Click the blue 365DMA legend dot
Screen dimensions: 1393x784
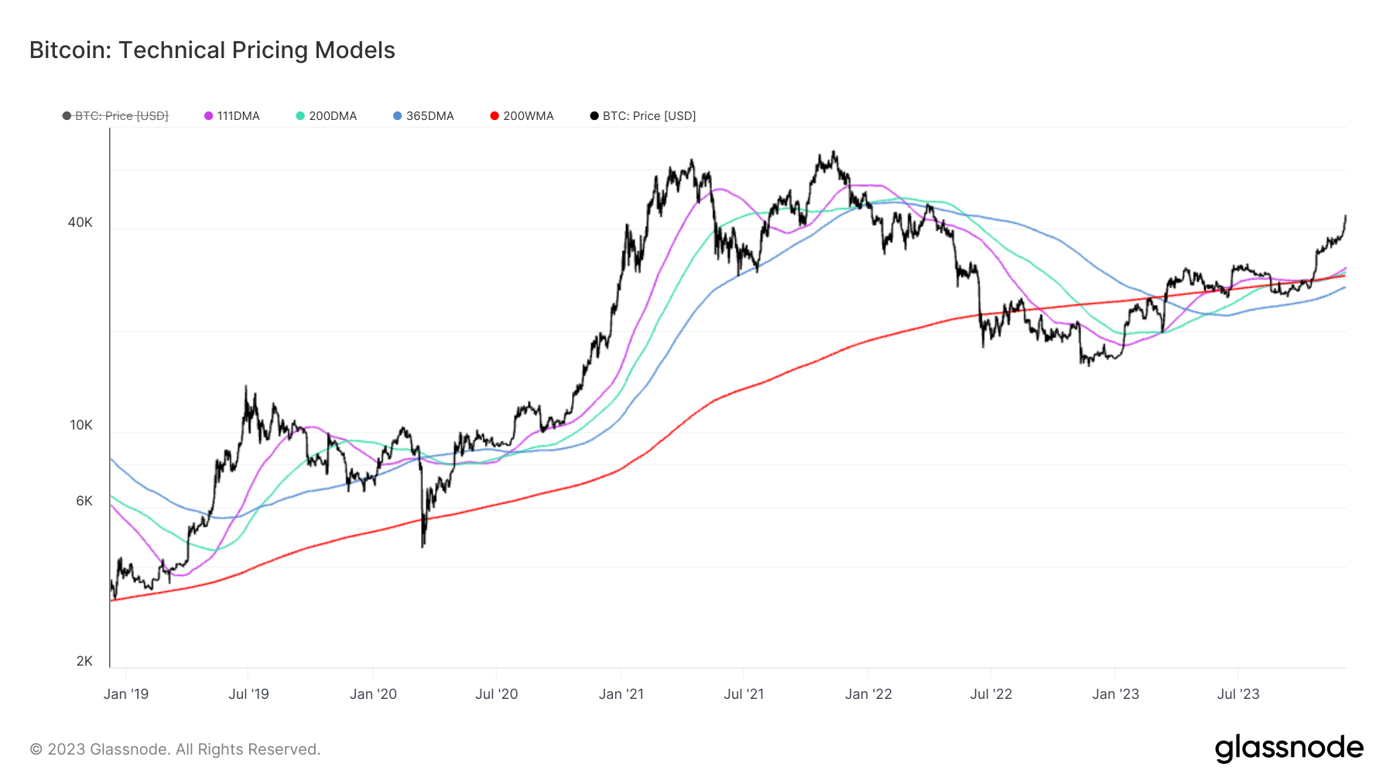pos(398,116)
